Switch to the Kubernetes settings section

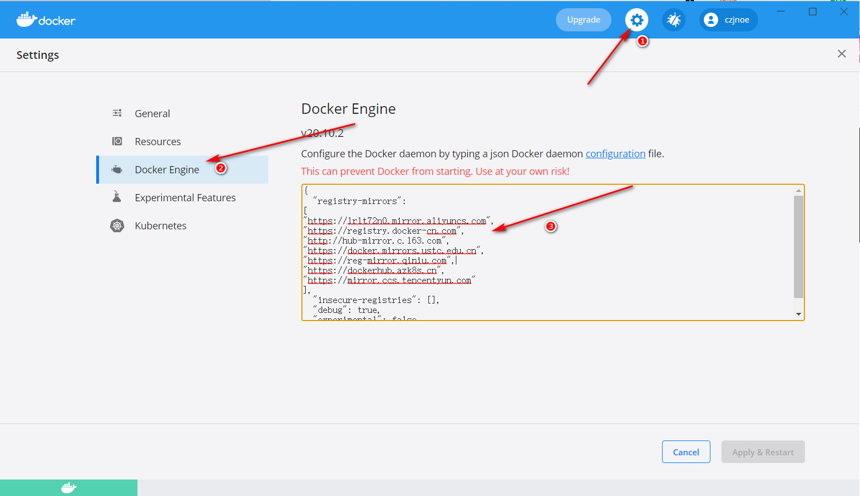click(x=161, y=225)
